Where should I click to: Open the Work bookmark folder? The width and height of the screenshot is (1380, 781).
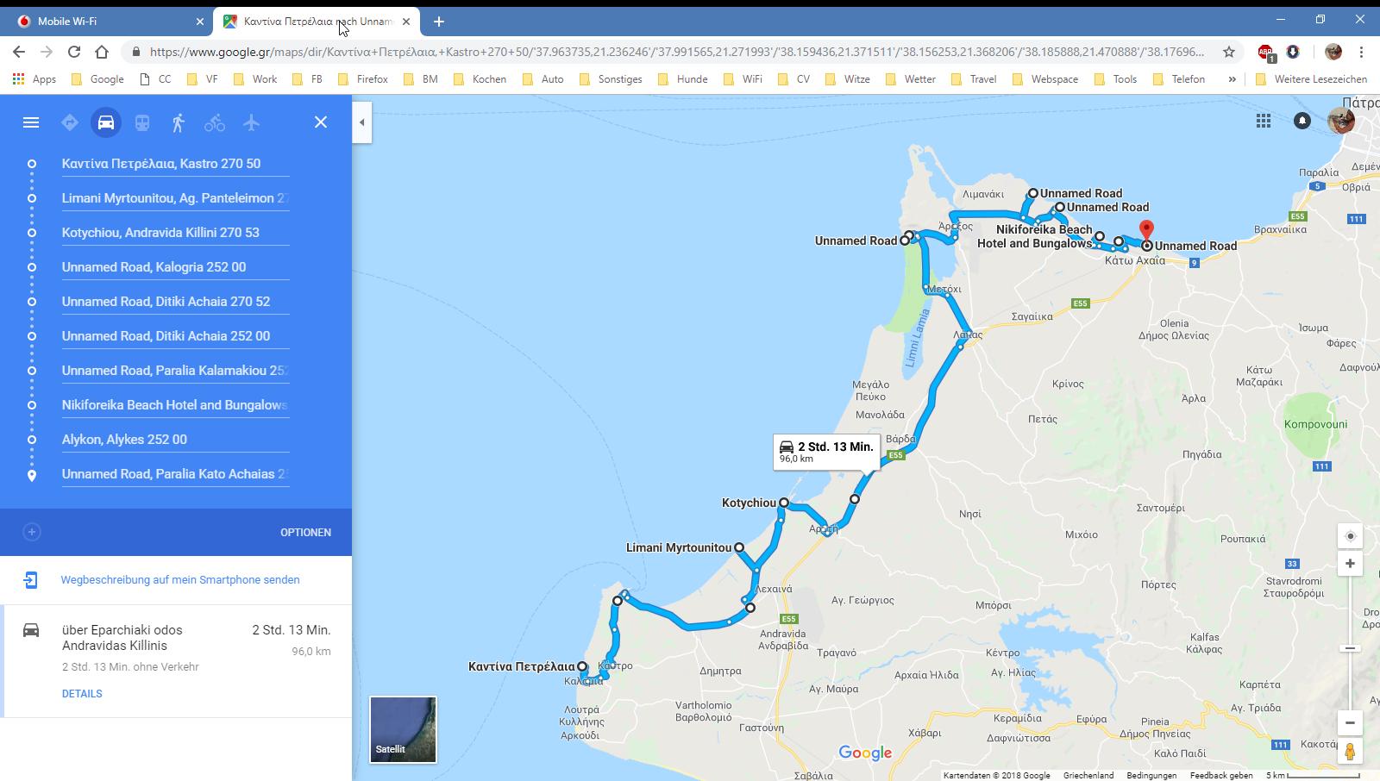[x=254, y=78]
